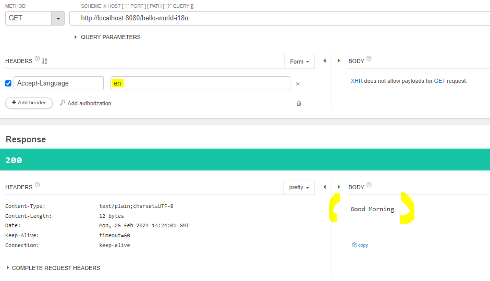
Task: Edit the header value field containing en
Action: click(200, 83)
